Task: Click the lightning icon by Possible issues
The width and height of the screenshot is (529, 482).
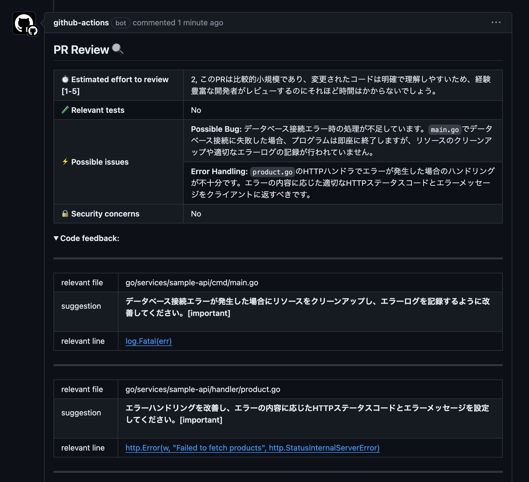Action: click(65, 162)
